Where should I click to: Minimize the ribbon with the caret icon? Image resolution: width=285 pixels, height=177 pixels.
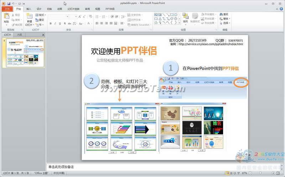click(x=277, y=9)
